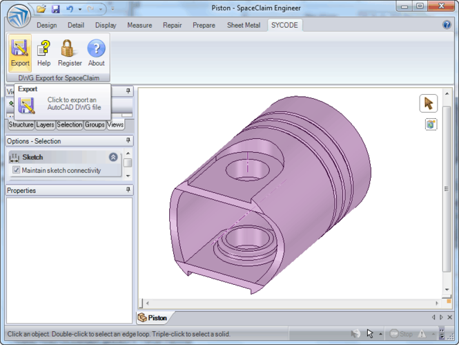This screenshot has width=459, height=345.
Task: Select the SYCODE ribbon tab
Action: tap(284, 25)
